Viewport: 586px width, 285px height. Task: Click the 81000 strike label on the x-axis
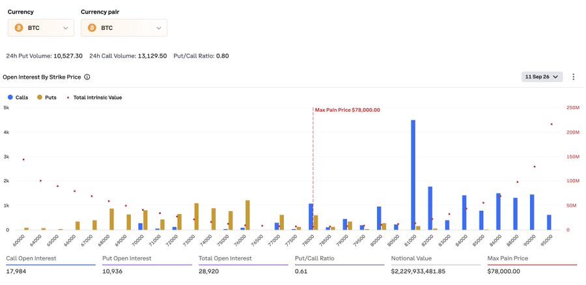coord(410,240)
